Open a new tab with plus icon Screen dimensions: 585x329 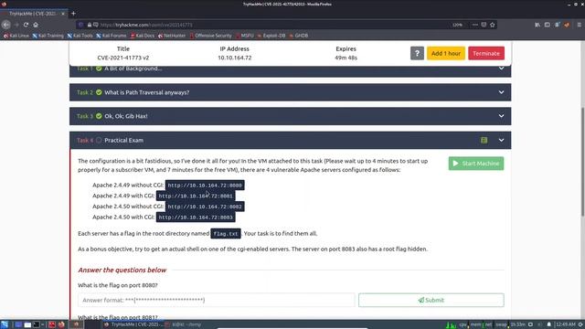[x=73, y=14]
